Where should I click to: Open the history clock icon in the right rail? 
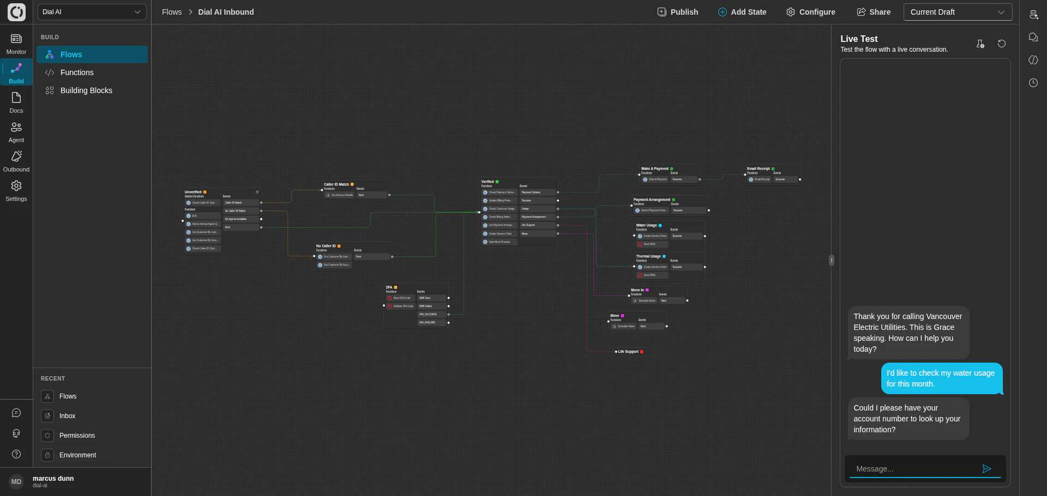tap(1033, 83)
